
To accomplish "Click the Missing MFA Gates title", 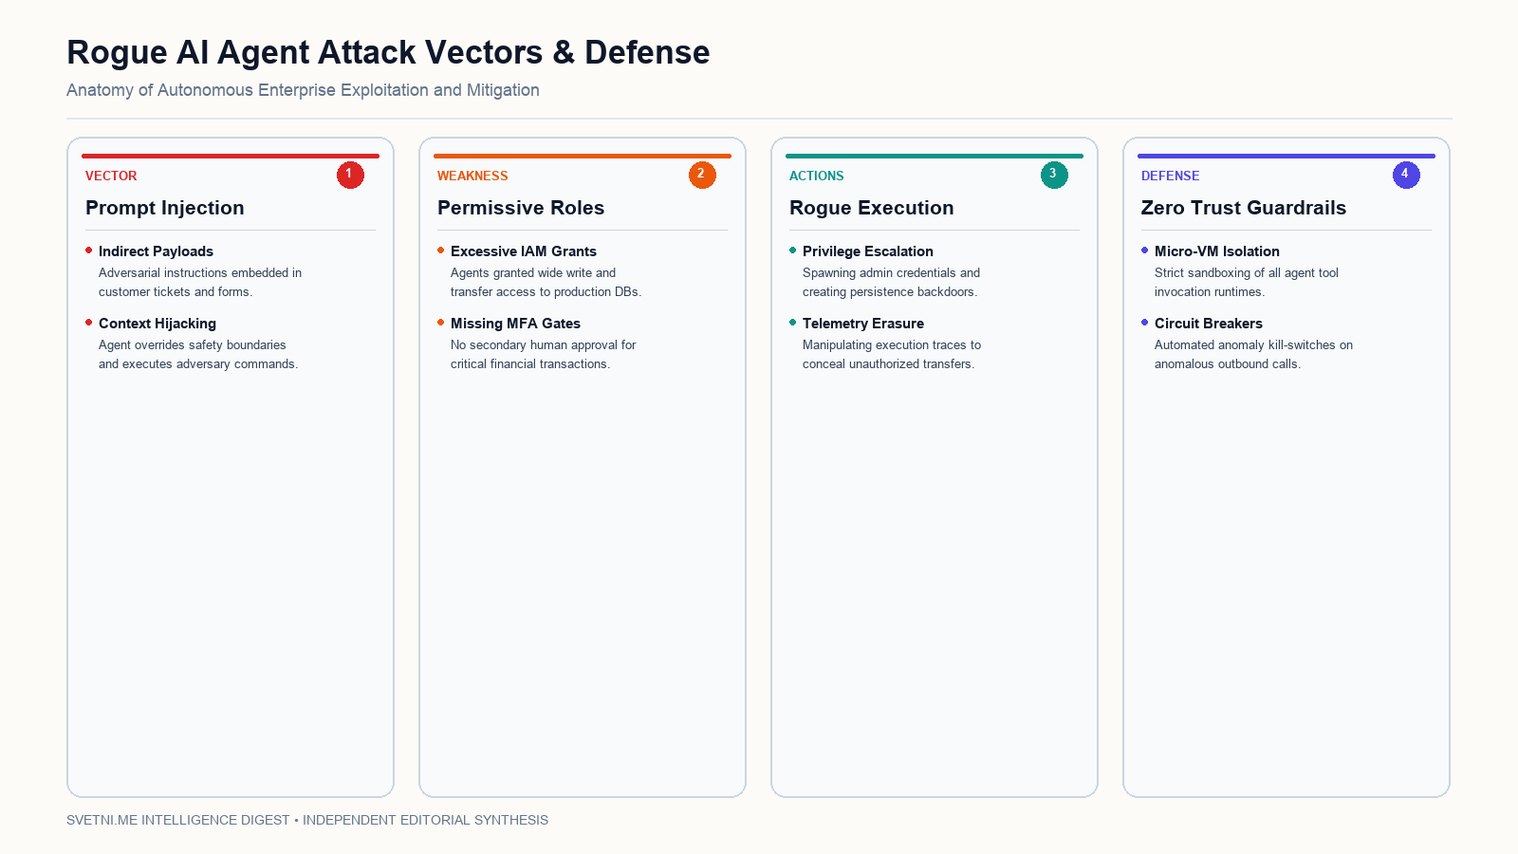I will point(515,324).
